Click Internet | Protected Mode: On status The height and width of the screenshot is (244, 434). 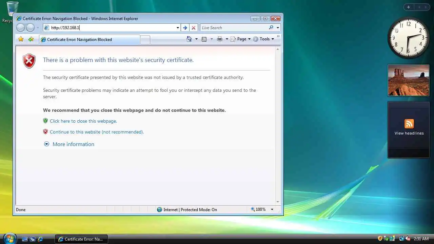coord(187,209)
